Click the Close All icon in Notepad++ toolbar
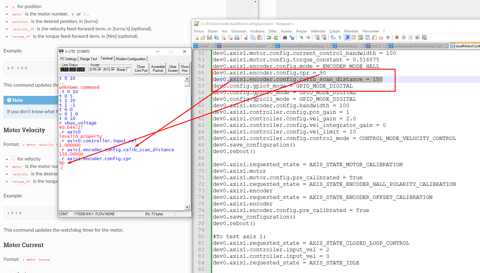Screen dimensions: 480x273 230,38
